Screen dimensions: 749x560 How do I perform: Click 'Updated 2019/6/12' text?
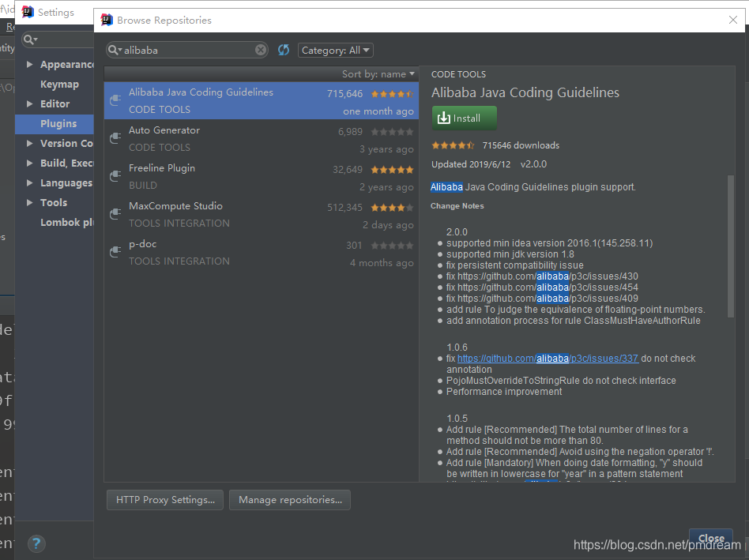click(x=471, y=164)
